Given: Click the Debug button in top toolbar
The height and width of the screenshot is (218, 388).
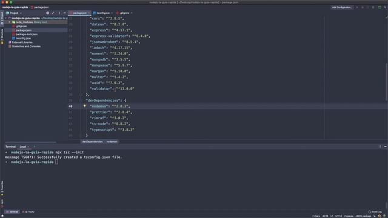Looking at the screenshot, I should tap(363, 7).
